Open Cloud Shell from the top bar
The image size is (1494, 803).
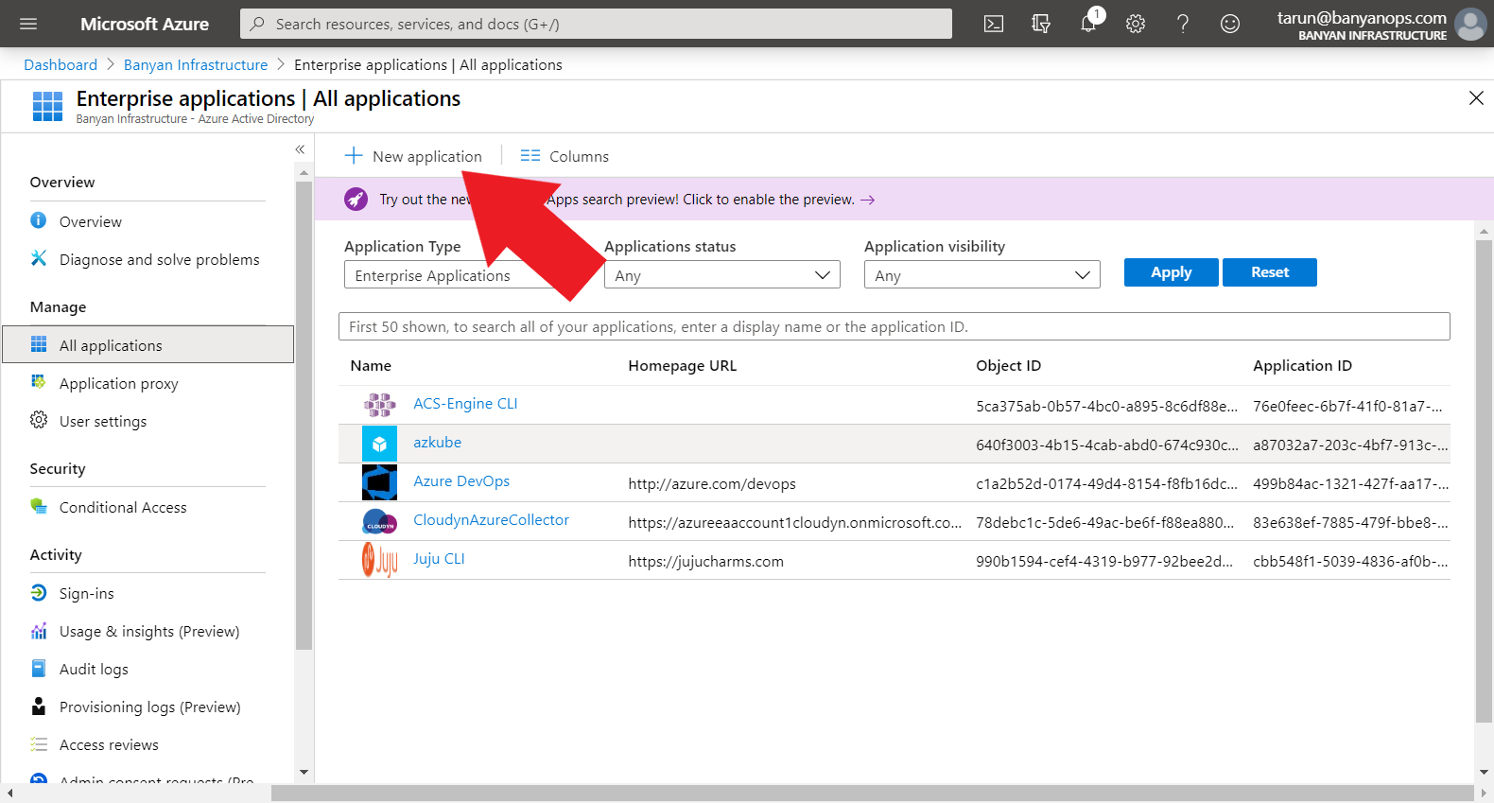[x=994, y=24]
